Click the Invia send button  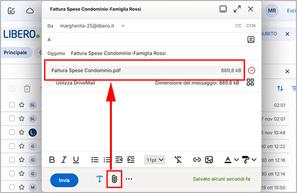tap(64, 180)
